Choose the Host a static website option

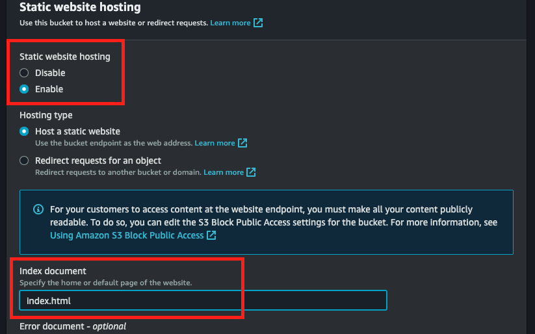(x=24, y=131)
